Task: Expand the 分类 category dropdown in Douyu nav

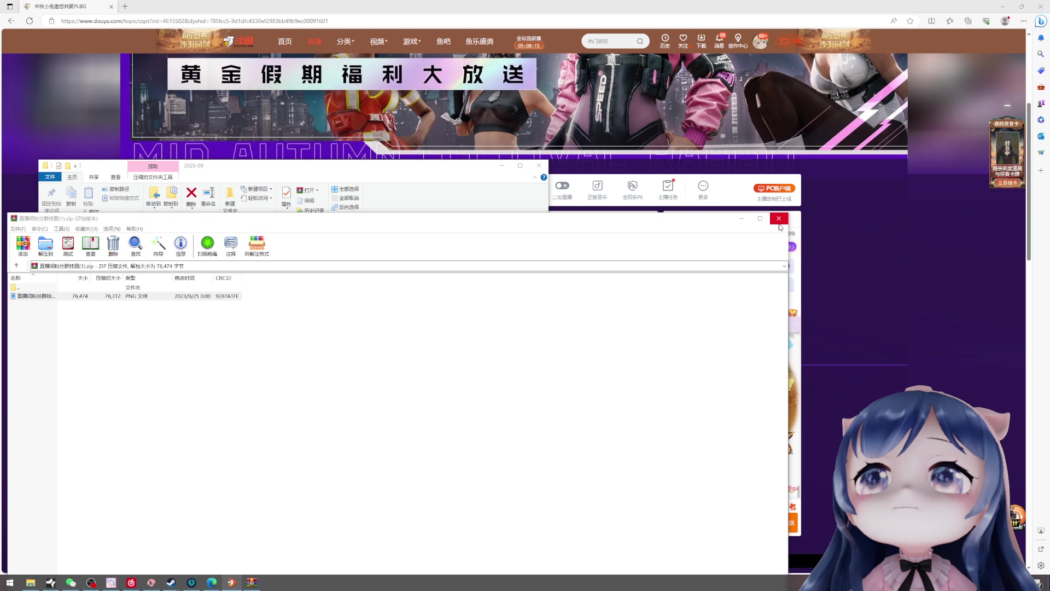Action: coord(345,42)
